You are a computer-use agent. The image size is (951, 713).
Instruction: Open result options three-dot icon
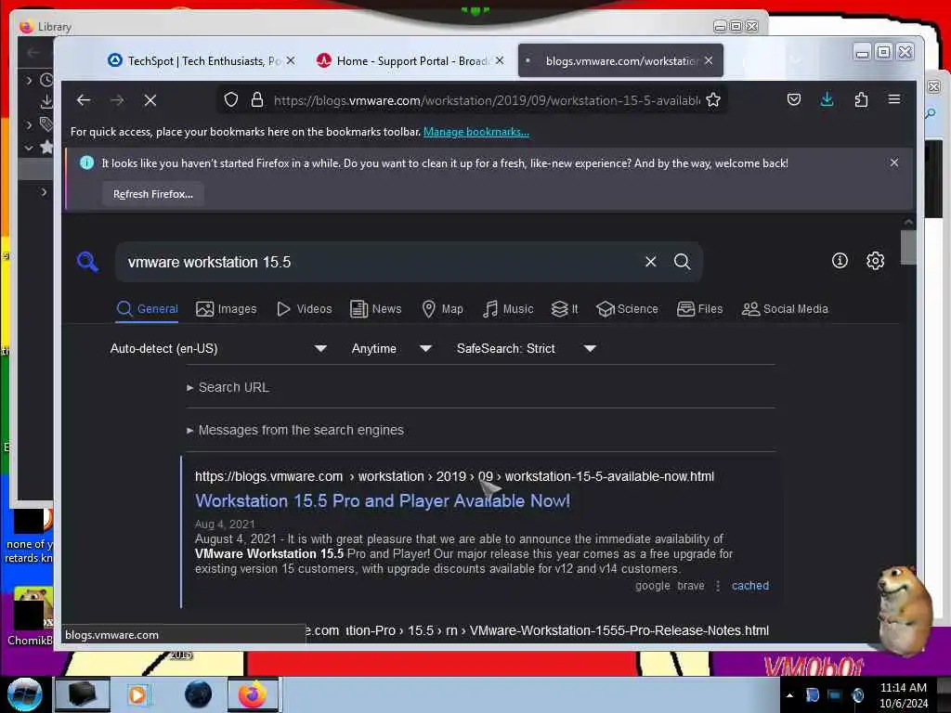(x=718, y=586)
